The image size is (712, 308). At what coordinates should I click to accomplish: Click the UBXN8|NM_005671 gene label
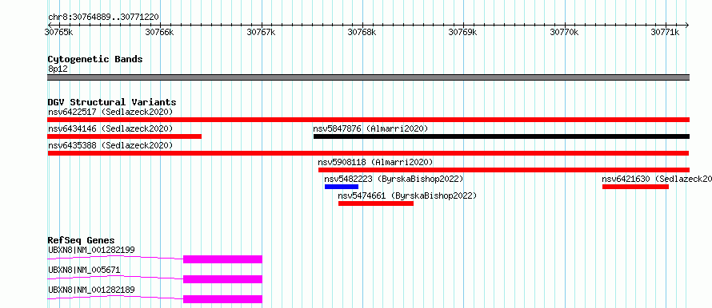[x=84, y=270]
